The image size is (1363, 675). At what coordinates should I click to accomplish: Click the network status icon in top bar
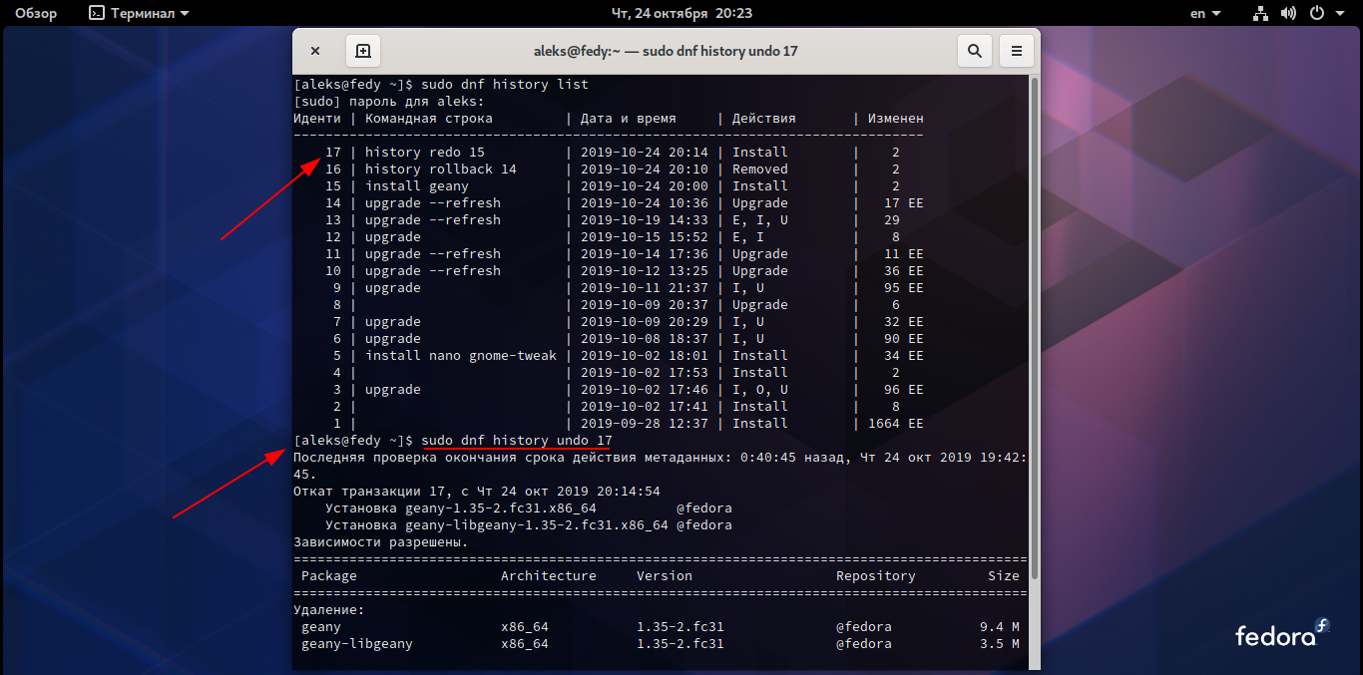click(x=1260, y=13)
